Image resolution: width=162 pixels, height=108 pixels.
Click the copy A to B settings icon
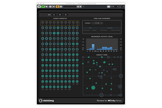click(x=54, y=6)
